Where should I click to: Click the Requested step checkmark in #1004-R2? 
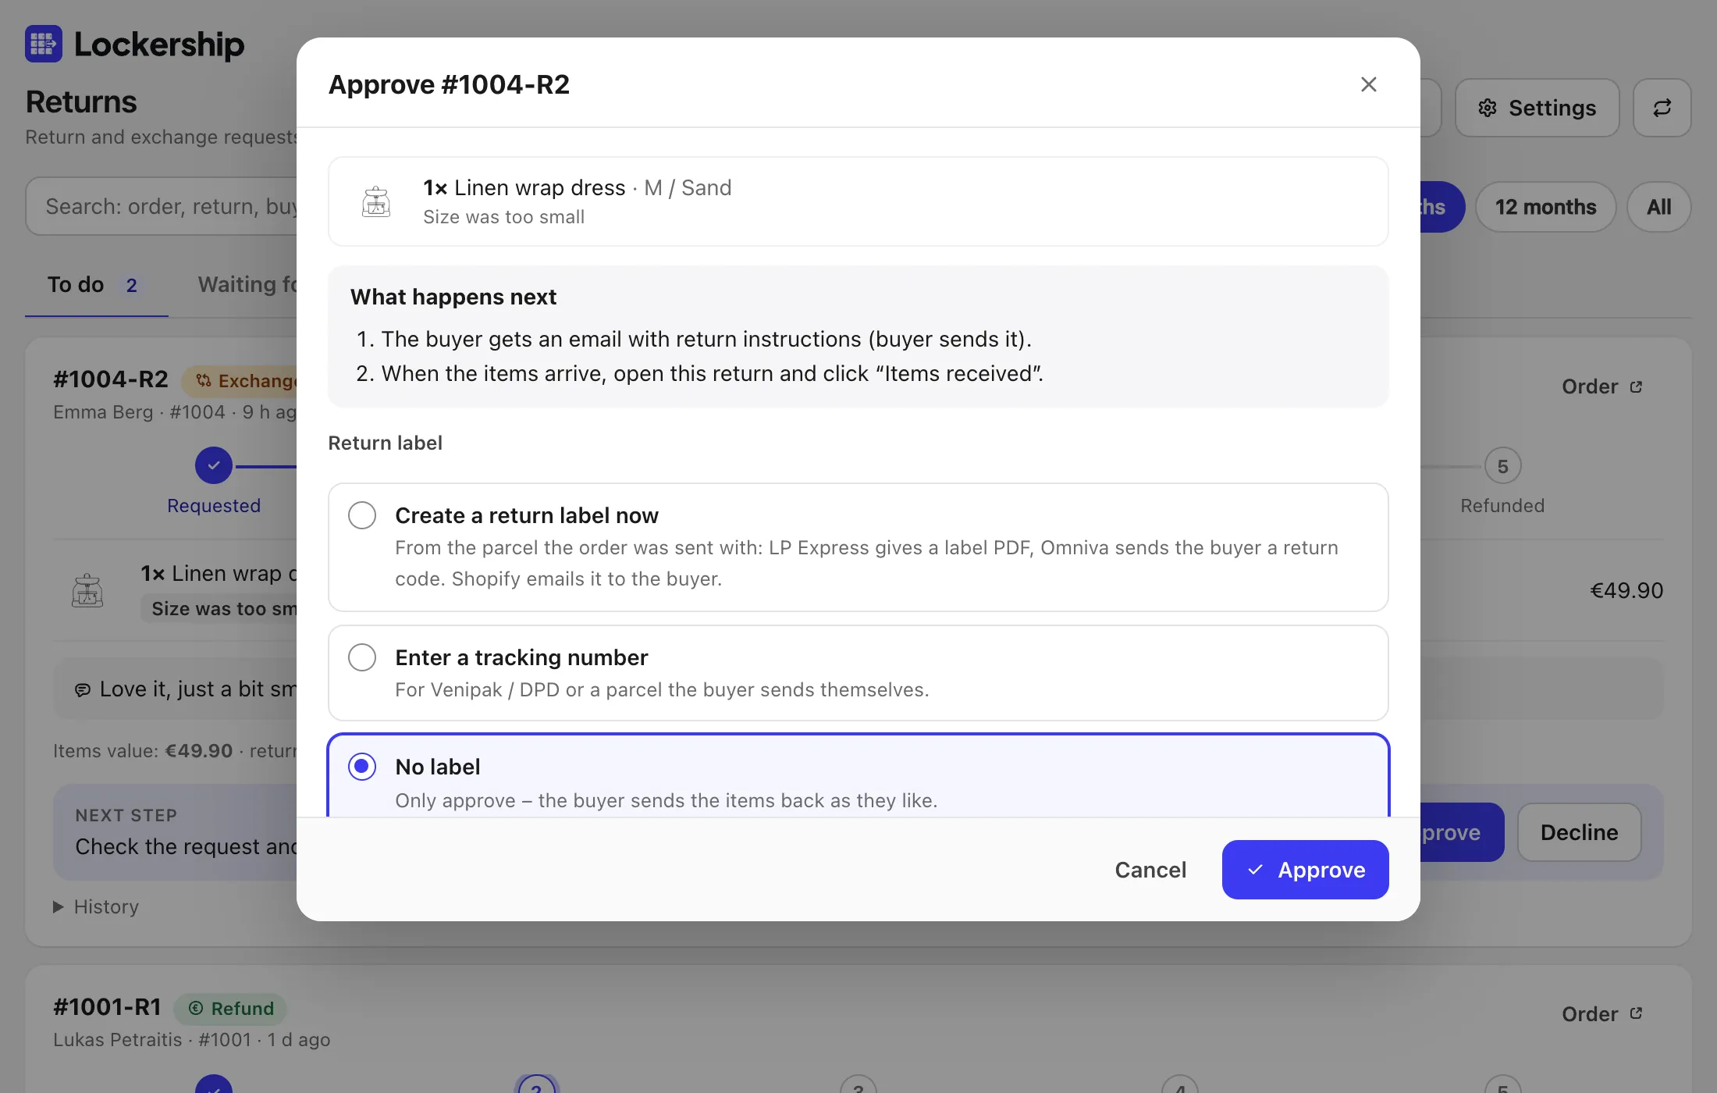click(x=214, y=466)
